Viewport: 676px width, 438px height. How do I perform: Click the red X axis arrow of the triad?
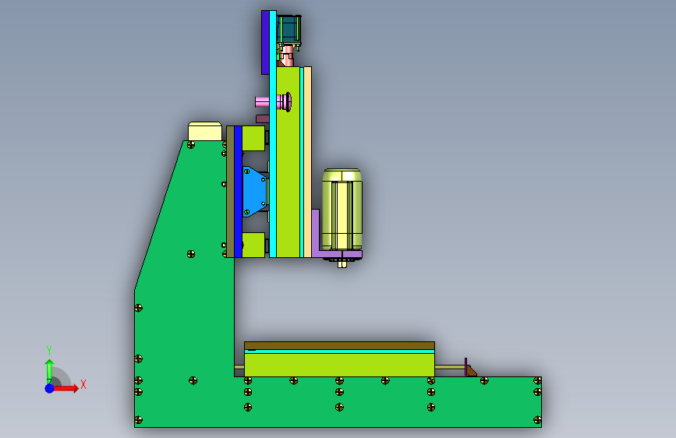click(66, 388)
